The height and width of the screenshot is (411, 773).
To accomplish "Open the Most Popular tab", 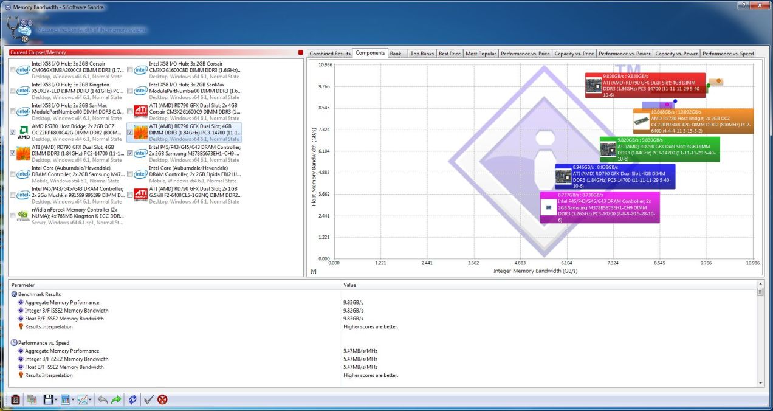I will pyautogui.click(x=481, y=54).
